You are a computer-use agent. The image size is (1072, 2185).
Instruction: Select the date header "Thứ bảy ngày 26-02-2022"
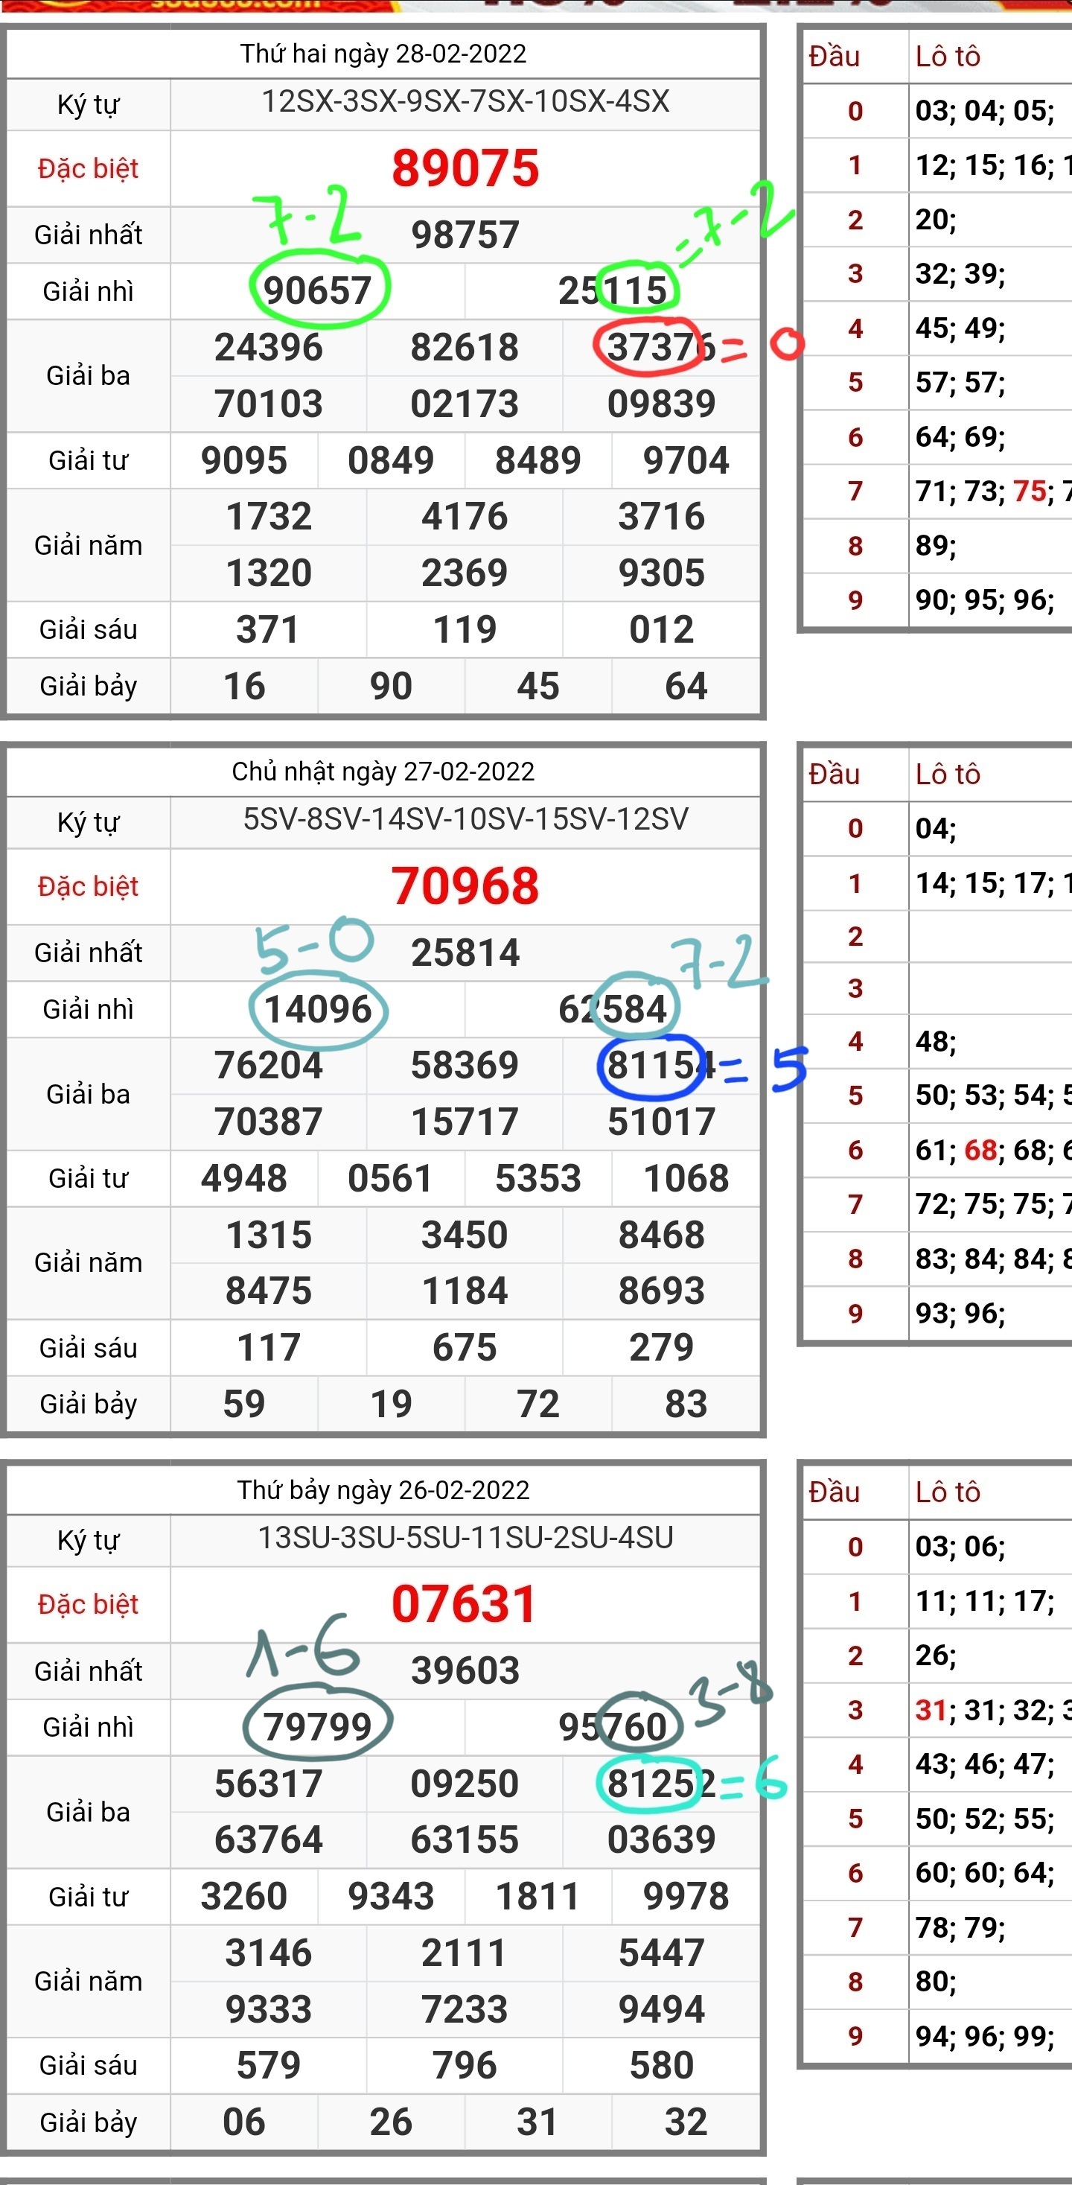(x=383, y=1489)
